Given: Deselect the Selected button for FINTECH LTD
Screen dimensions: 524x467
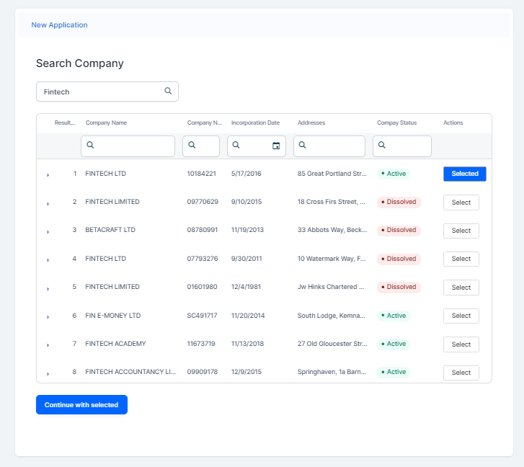Looking at the screenshot, I should (464, 174).
